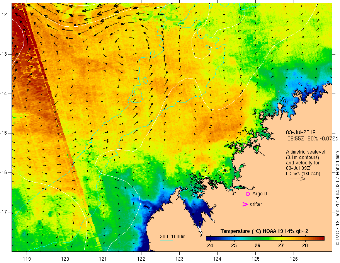
Task: Click 'Altimetric sealevel' label
Action: coord(306,152)
